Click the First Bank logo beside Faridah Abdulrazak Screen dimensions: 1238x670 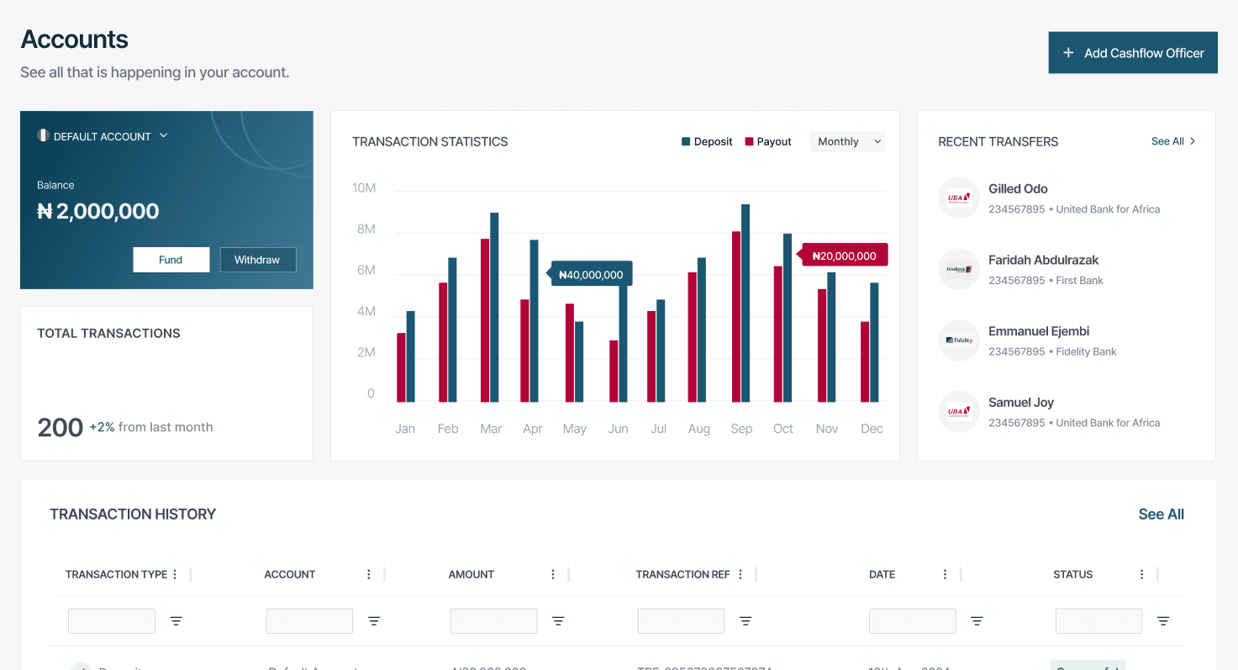tap(959, 269)
